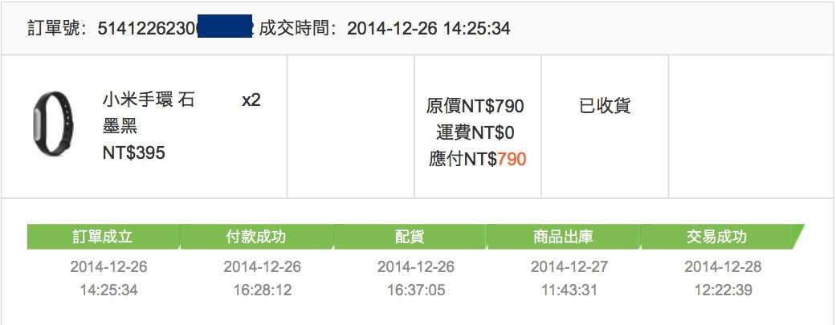Screen dimensions: 836x325
Task: Click the x2 quantity label
Action: tap(251, 100)
